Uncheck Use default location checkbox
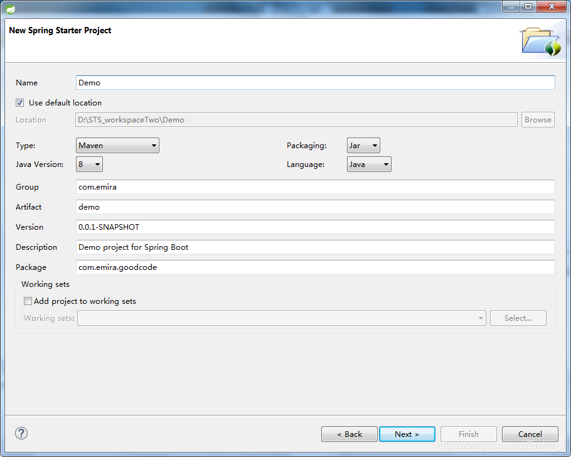The height and width of the screenshot is (457, 571). point(19,103)
